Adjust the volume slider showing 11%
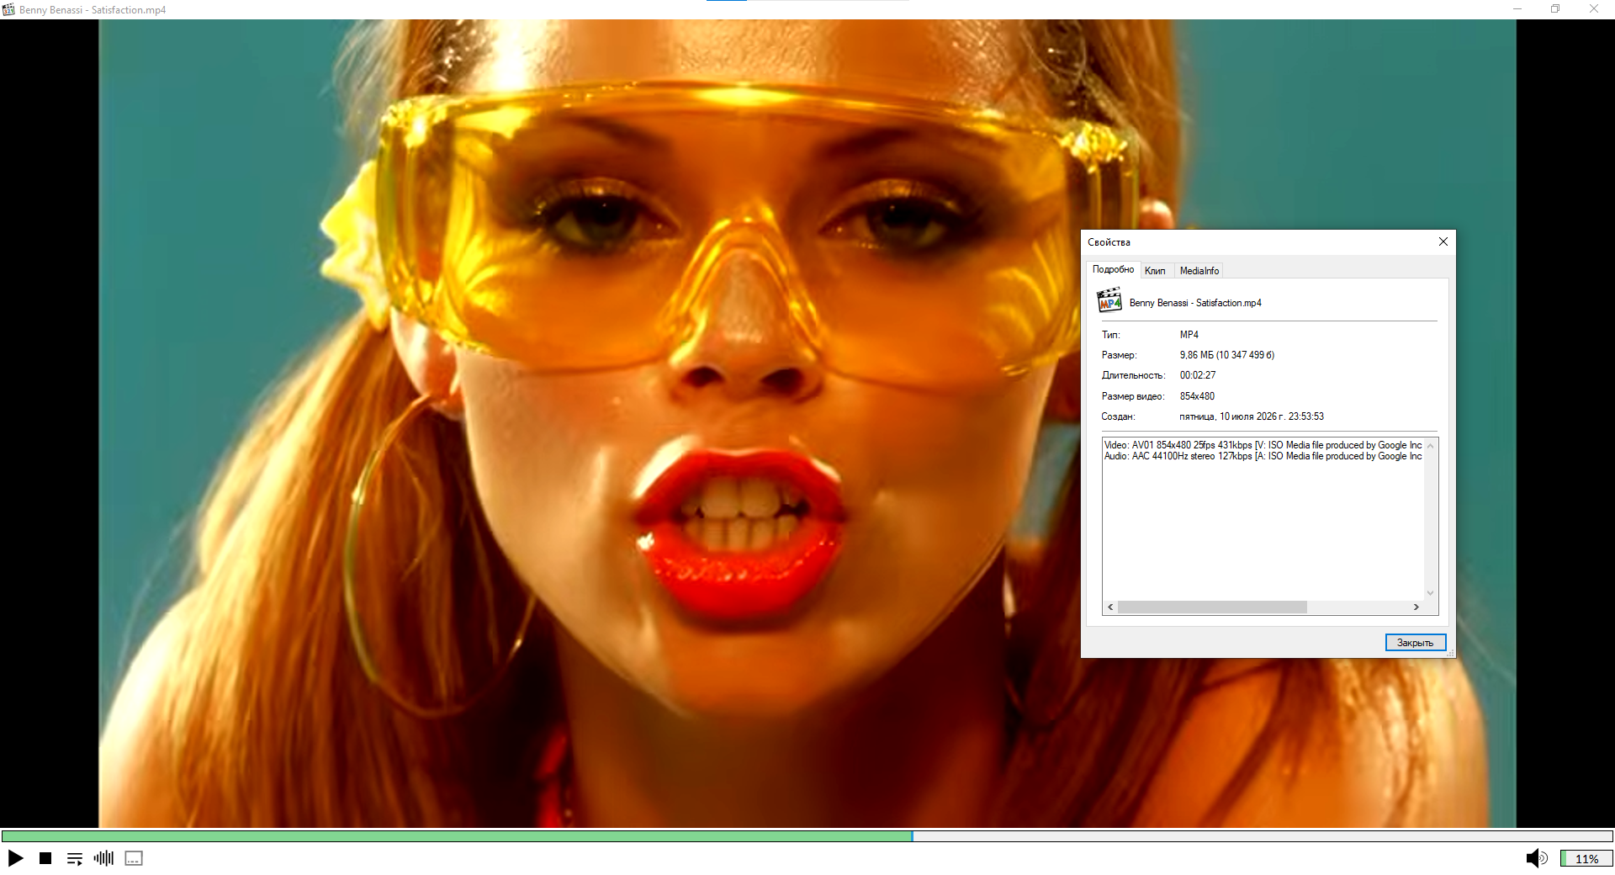 point(1586,858)
